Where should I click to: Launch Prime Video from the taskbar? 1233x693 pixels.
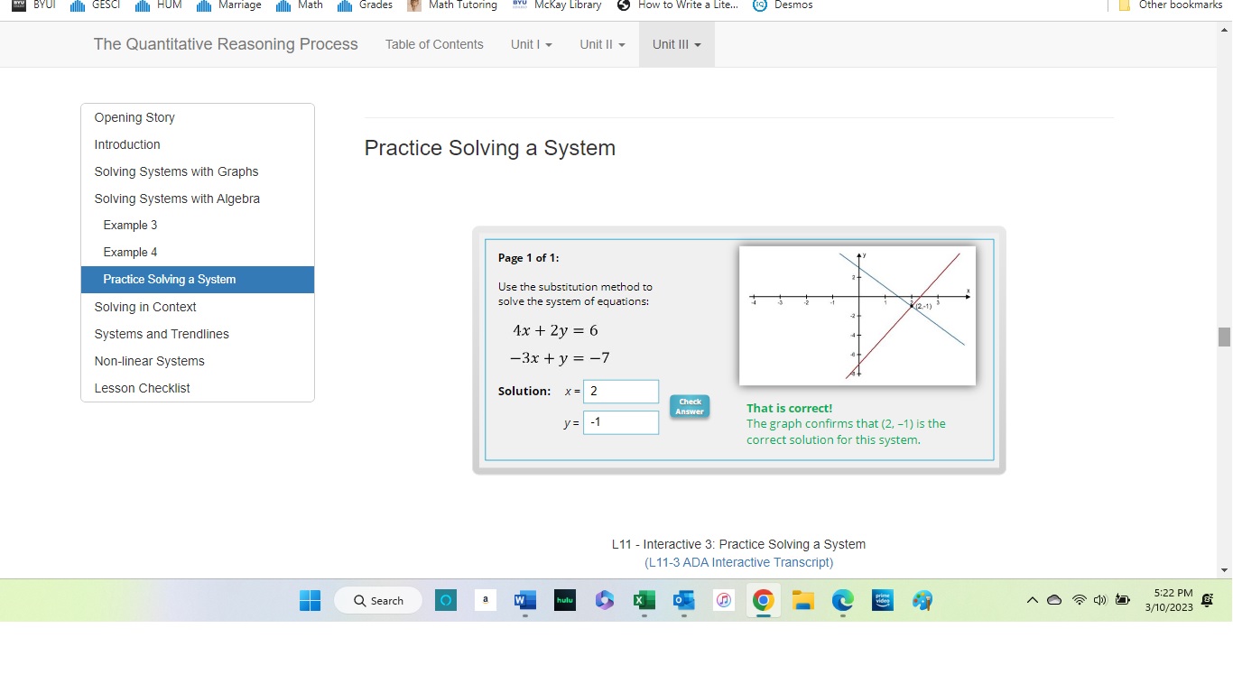click(883, 601)
